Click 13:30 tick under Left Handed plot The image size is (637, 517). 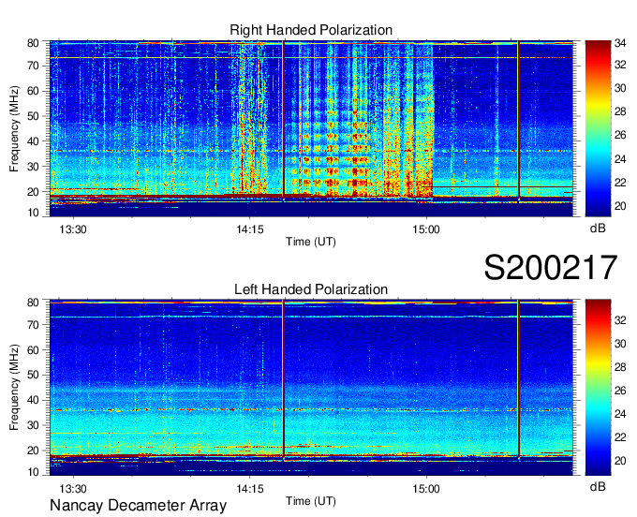73,489
